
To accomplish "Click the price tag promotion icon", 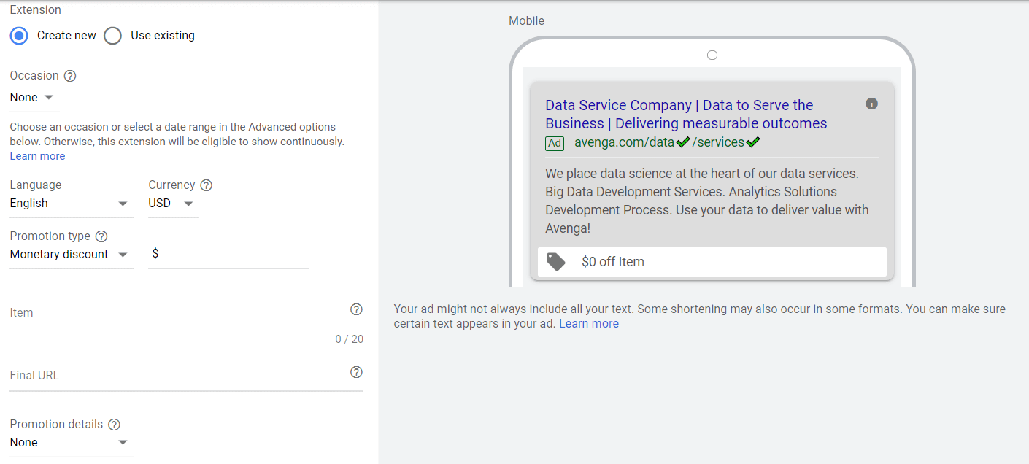I will click(556, 262).
